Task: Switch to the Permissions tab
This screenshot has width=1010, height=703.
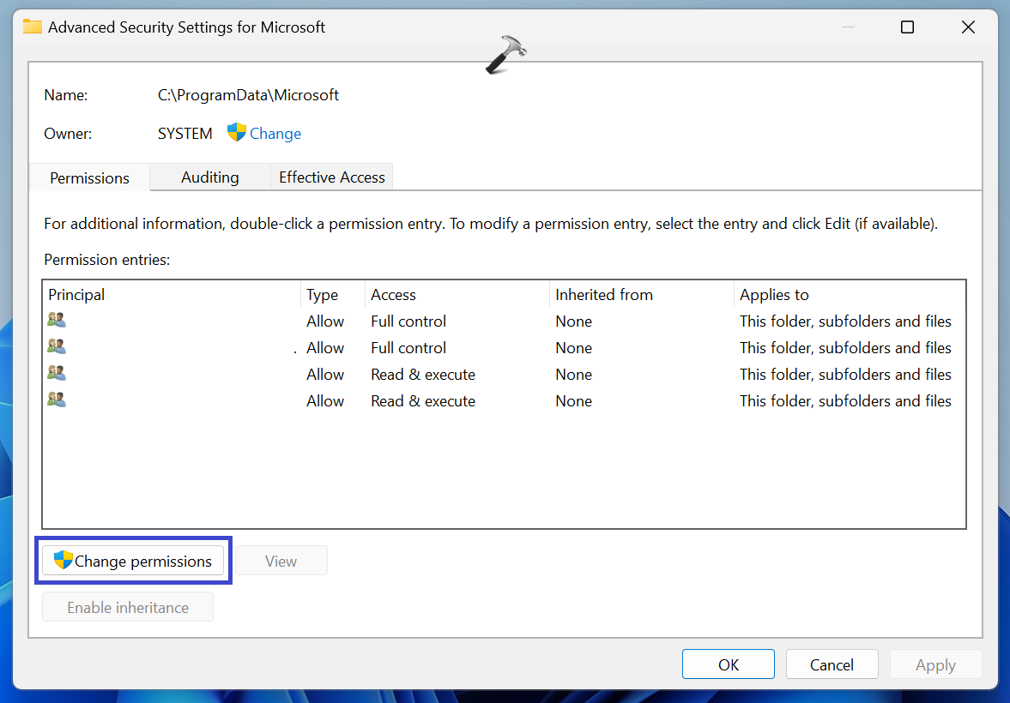Action: pos(89,177)
